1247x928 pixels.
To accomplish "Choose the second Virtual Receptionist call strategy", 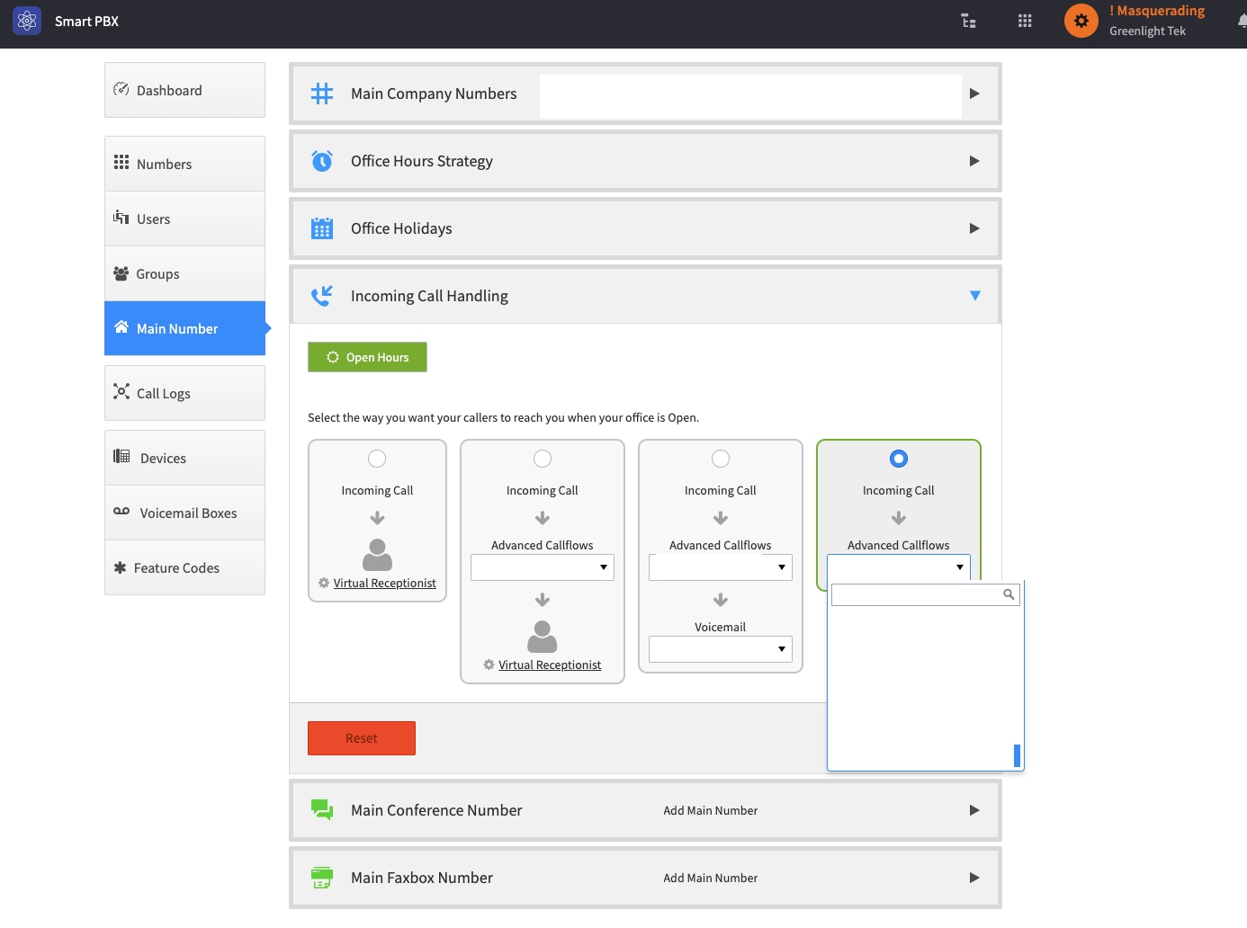I will pos(543,459).
